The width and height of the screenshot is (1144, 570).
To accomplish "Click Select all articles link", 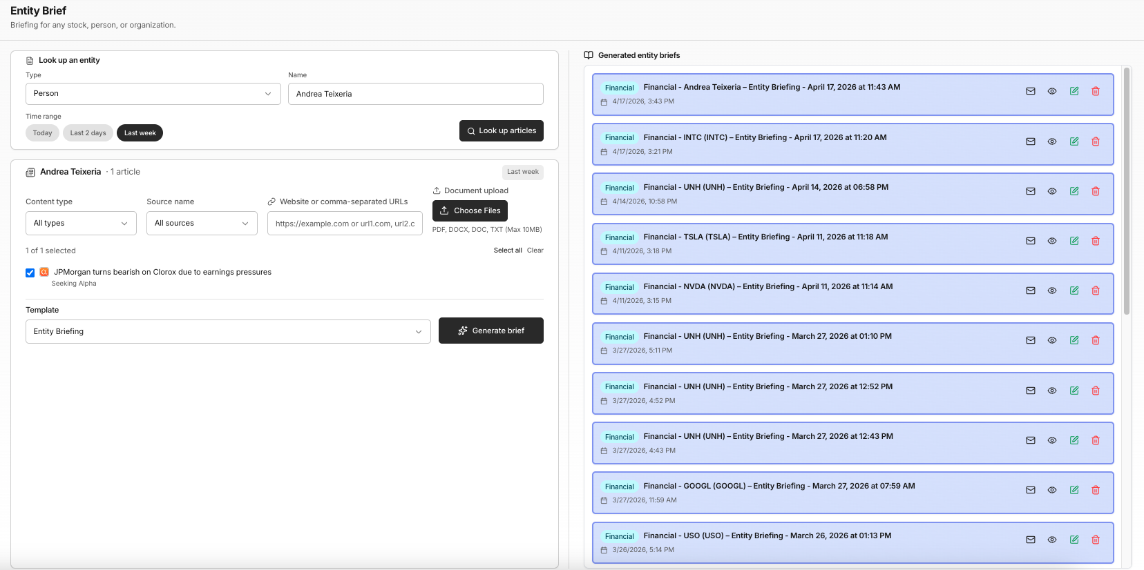I will click(x=508, y=250).
